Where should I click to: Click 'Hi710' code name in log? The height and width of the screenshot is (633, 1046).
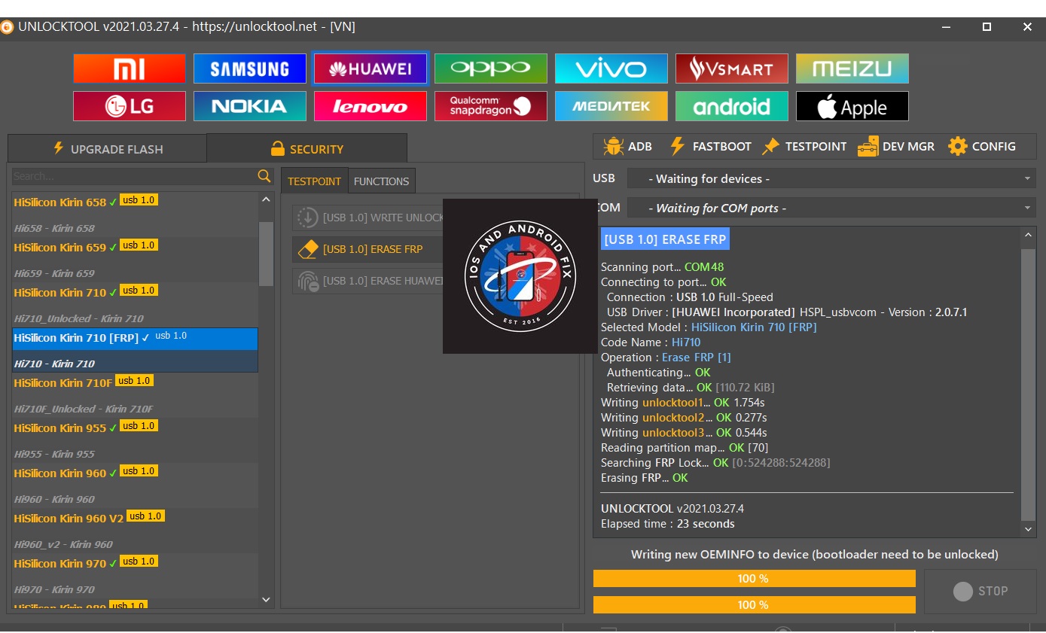pos(686,342)
